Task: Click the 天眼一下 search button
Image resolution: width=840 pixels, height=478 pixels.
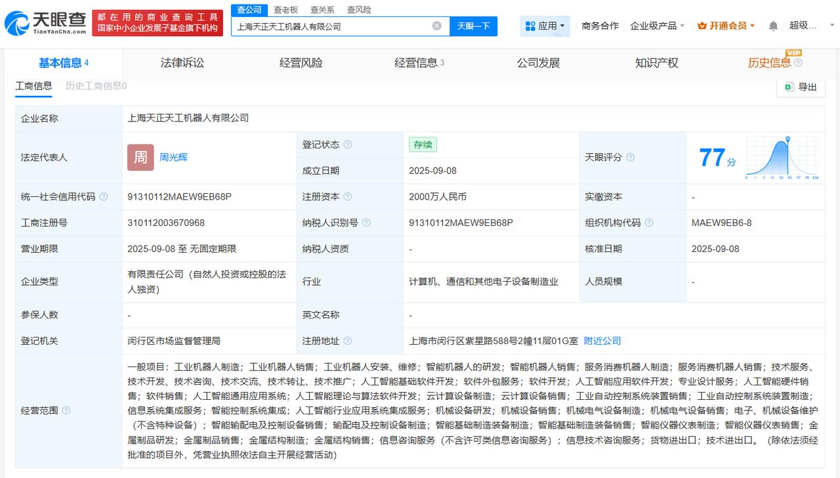Action: point(473,26)
